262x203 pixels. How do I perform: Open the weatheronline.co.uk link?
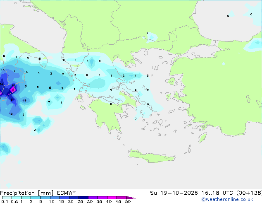227,199
